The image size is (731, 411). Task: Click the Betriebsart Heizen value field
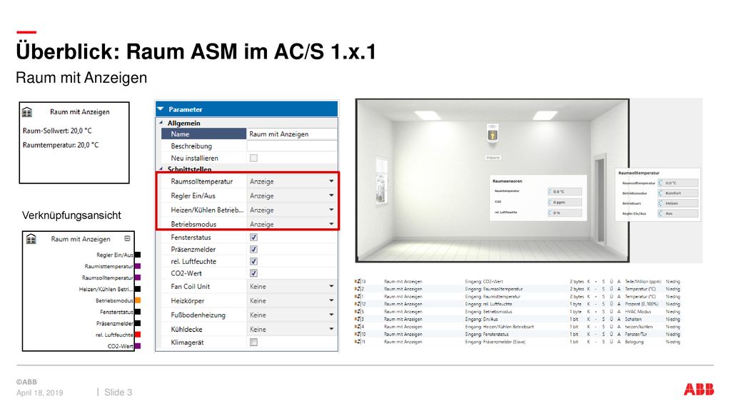click(x=678, y=203)
